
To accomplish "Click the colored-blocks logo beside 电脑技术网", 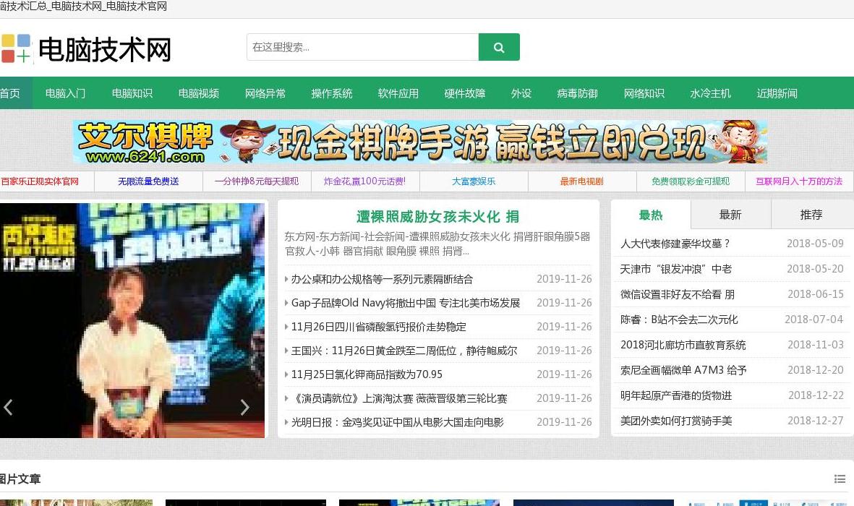I will click(17, 47).
